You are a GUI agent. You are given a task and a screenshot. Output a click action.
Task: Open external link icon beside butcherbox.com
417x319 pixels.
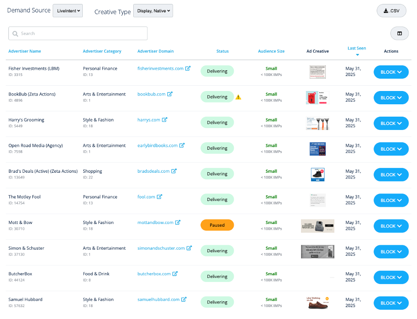[175, 273]
